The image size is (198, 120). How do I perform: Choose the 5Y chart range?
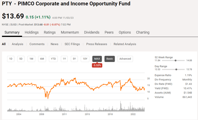74,59
